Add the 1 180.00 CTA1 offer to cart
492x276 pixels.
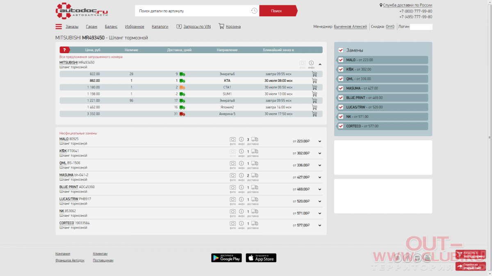tap(314, 87)
